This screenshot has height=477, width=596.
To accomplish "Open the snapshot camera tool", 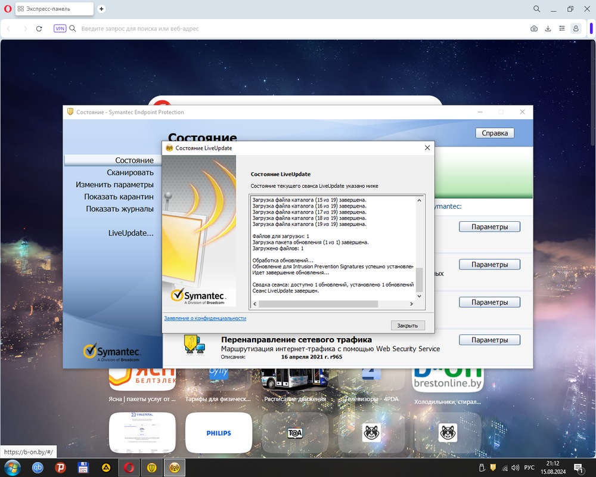I will coord(534,29).
